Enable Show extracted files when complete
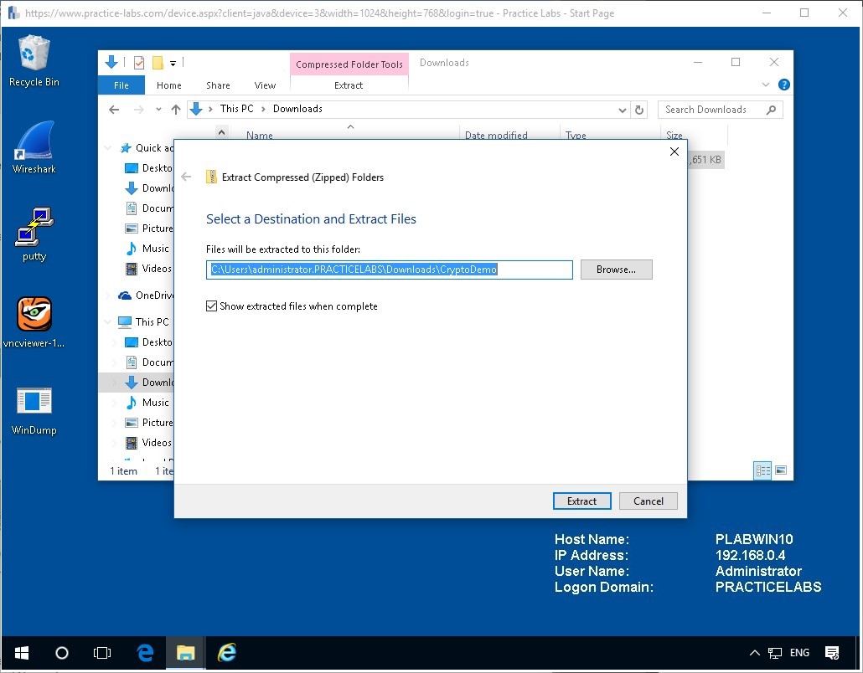 click(x=212, y=306)
